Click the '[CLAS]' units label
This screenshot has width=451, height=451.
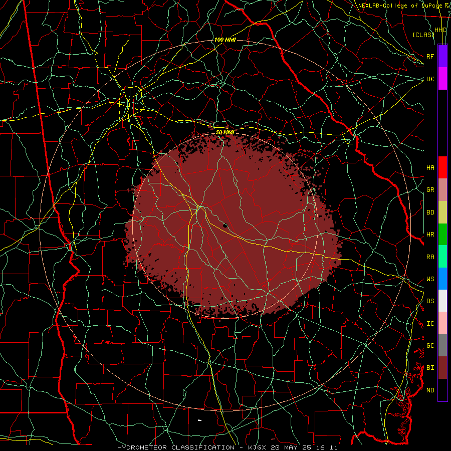point(423,35)
